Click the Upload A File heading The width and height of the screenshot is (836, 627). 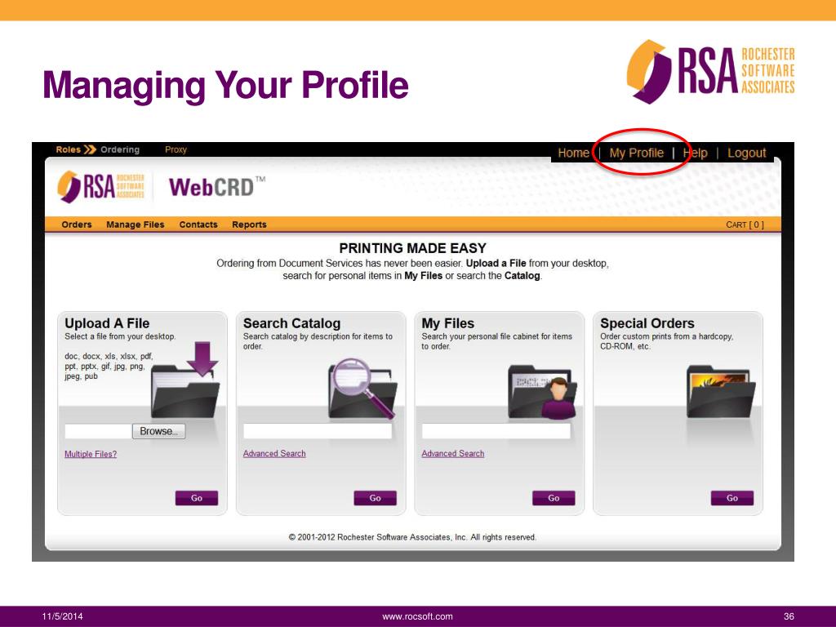pyautogui.click(x=107, y=323)
